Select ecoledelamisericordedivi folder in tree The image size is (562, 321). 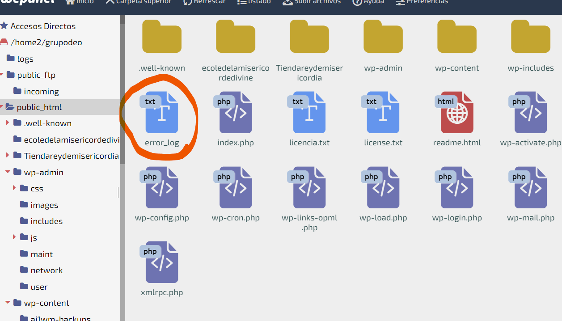(x=67, y=139)
